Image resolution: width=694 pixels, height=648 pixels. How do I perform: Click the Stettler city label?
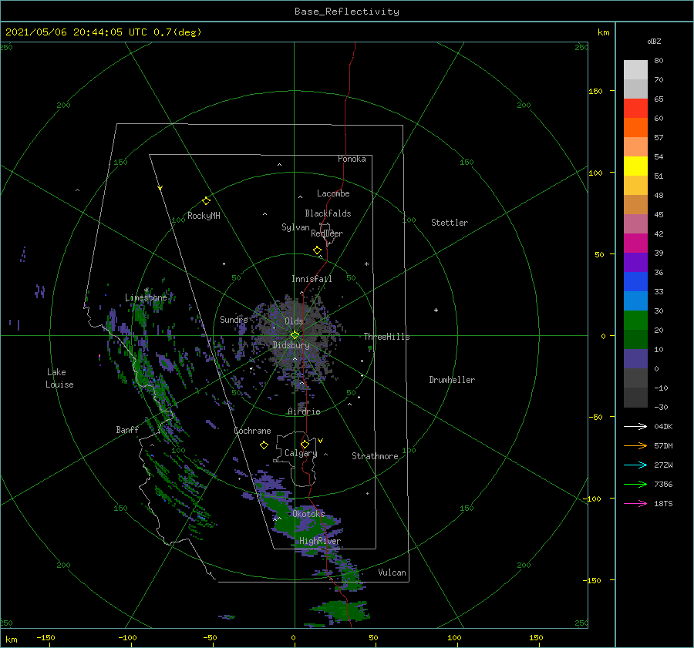click(450, 223)
